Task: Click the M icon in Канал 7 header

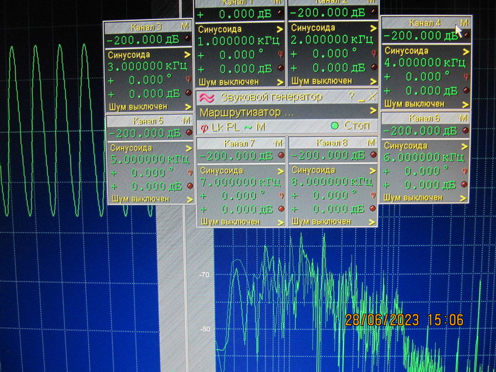Action: [x=278, y=143]
